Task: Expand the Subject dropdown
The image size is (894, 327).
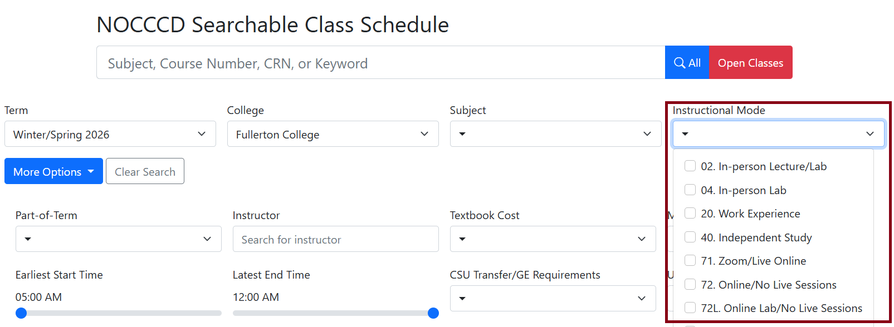Action: 555,134
